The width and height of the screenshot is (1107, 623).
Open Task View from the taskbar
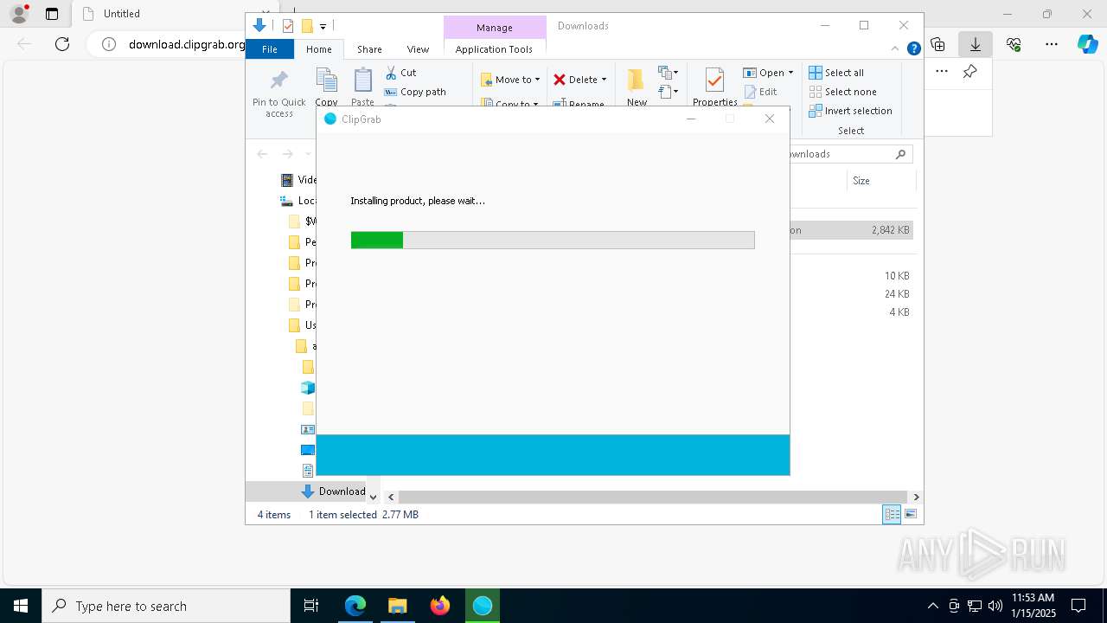311,606
